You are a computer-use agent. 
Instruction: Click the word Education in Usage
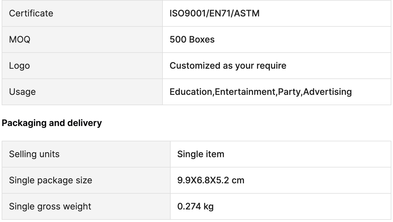click(191, 92)
